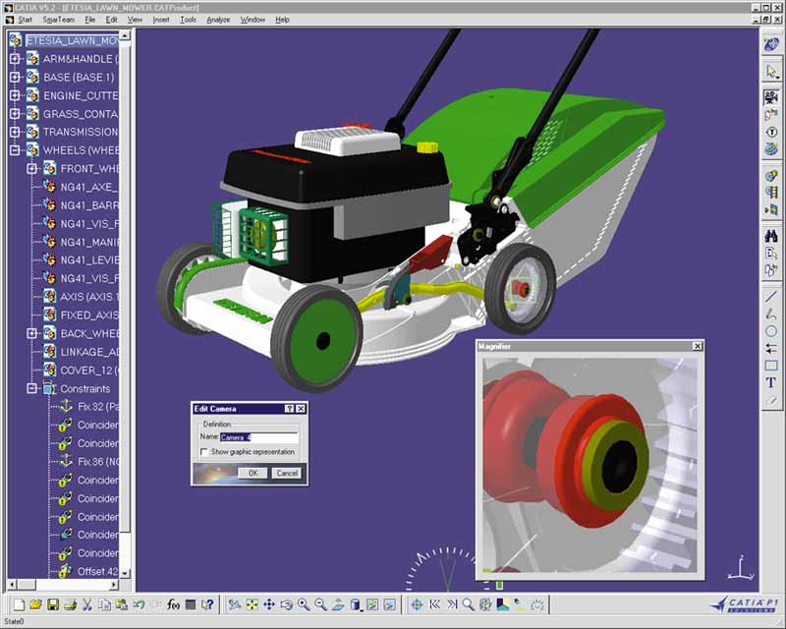Click help button in Edit Camera title bar
Screen dimensions: 786x629
(x=289, y=409)
